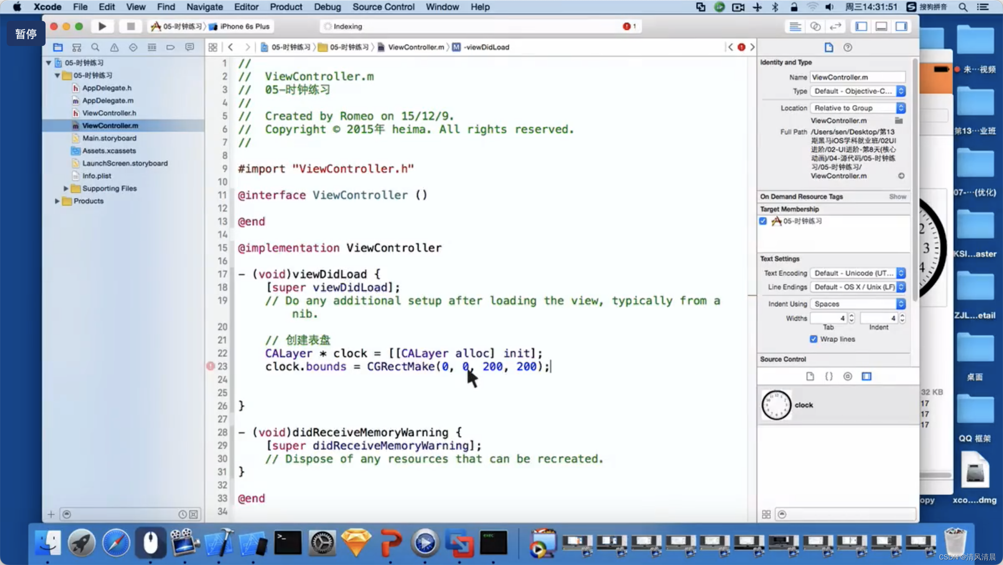Click the Run button to build project
1003x565 pixels.
point(101,26)
